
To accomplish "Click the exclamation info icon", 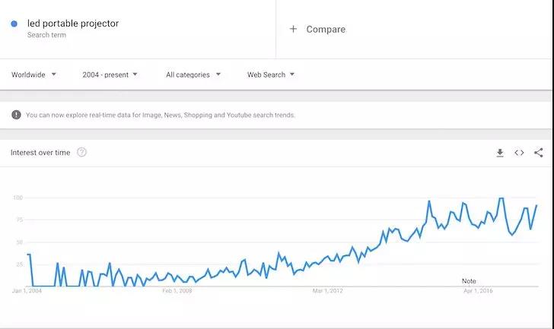I will tap(16, 115).
